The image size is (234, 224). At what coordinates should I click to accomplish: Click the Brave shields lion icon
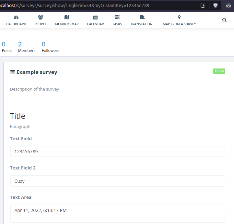pyautogui.click(x=215, y=6)
